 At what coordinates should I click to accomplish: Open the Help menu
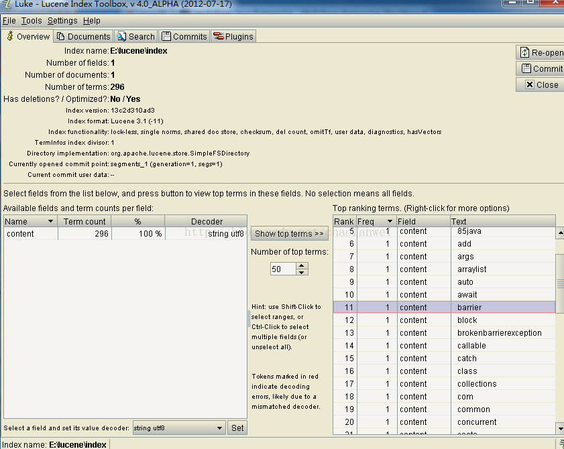92,21
